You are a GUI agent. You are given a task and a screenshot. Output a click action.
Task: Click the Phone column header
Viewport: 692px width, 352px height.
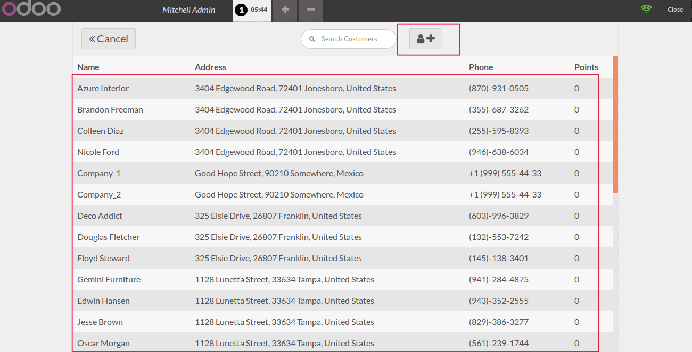click(x=481, y=67)
